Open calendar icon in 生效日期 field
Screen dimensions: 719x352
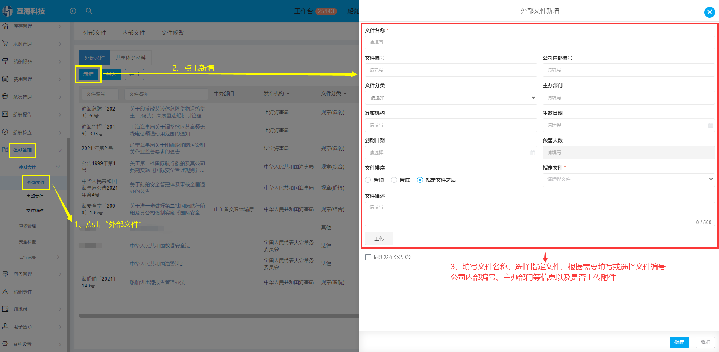pos(710,125)
